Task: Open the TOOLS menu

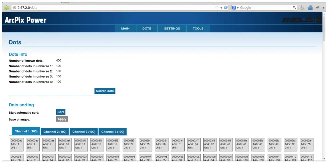Action: coord(198,28)
